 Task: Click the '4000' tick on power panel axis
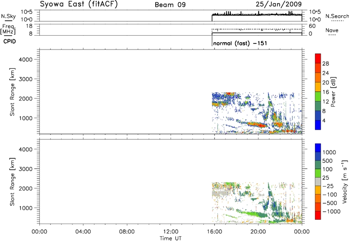click(25, 60)
